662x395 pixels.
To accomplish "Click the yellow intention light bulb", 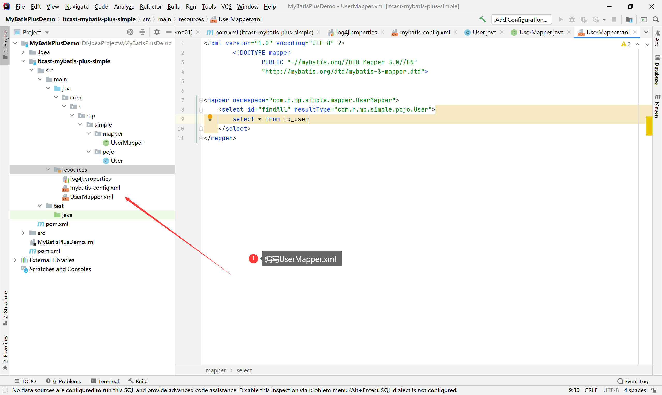I will 210,117.
